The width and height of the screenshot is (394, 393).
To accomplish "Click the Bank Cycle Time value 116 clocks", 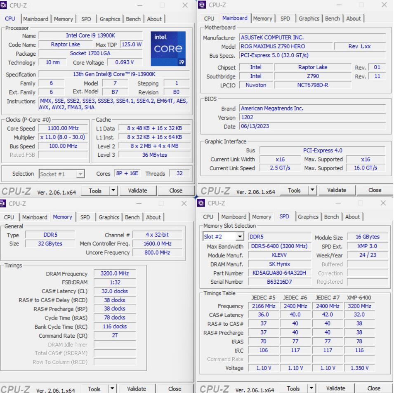I will 115,327.
